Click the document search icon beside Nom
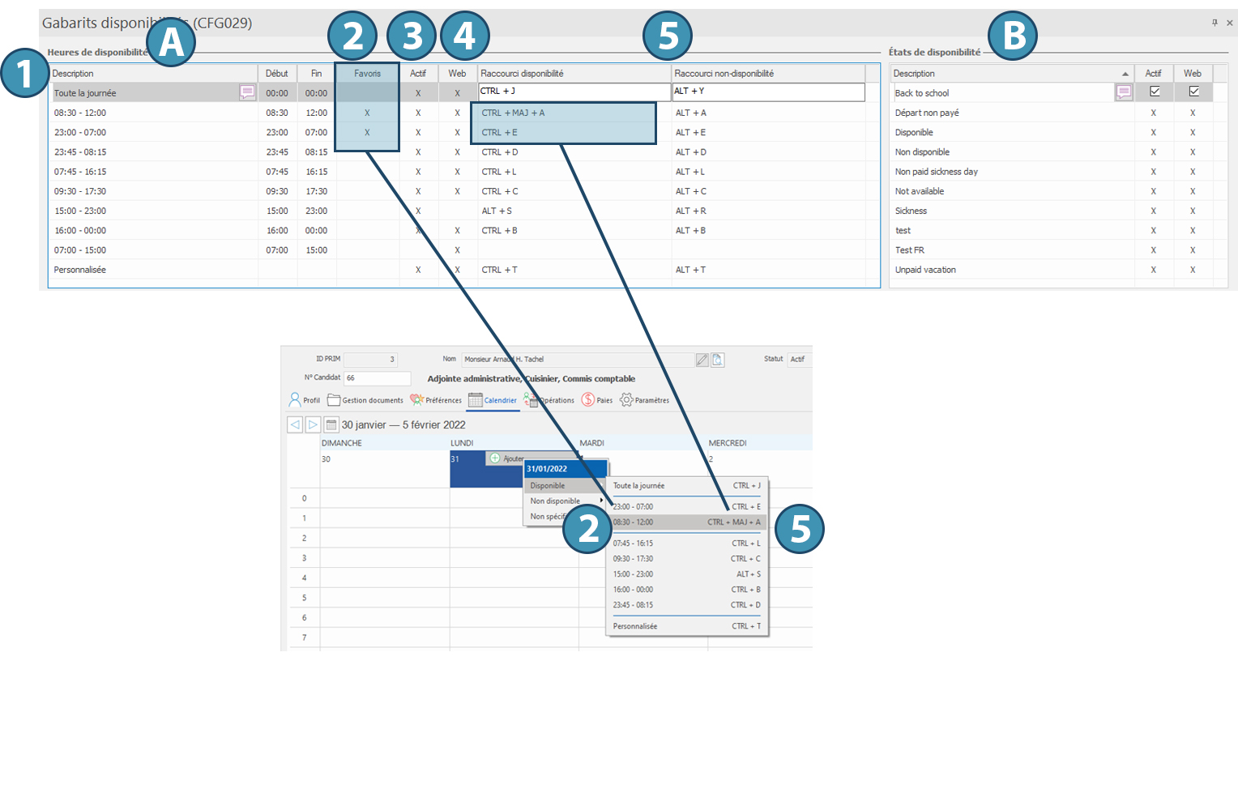 tap(718, 360)
